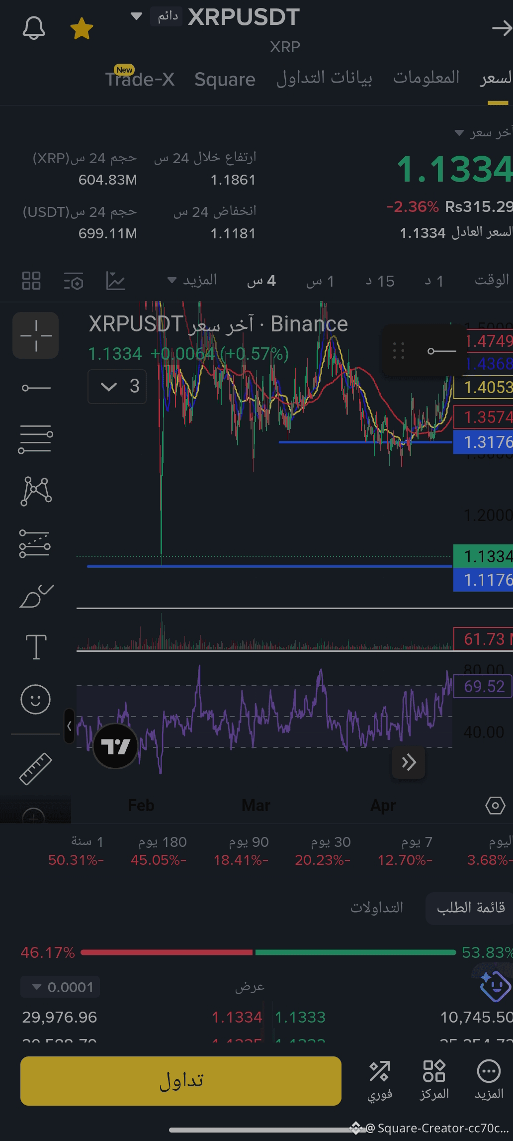Switch to the Trade-X tab
The image size is (513, 1141).
140,79
